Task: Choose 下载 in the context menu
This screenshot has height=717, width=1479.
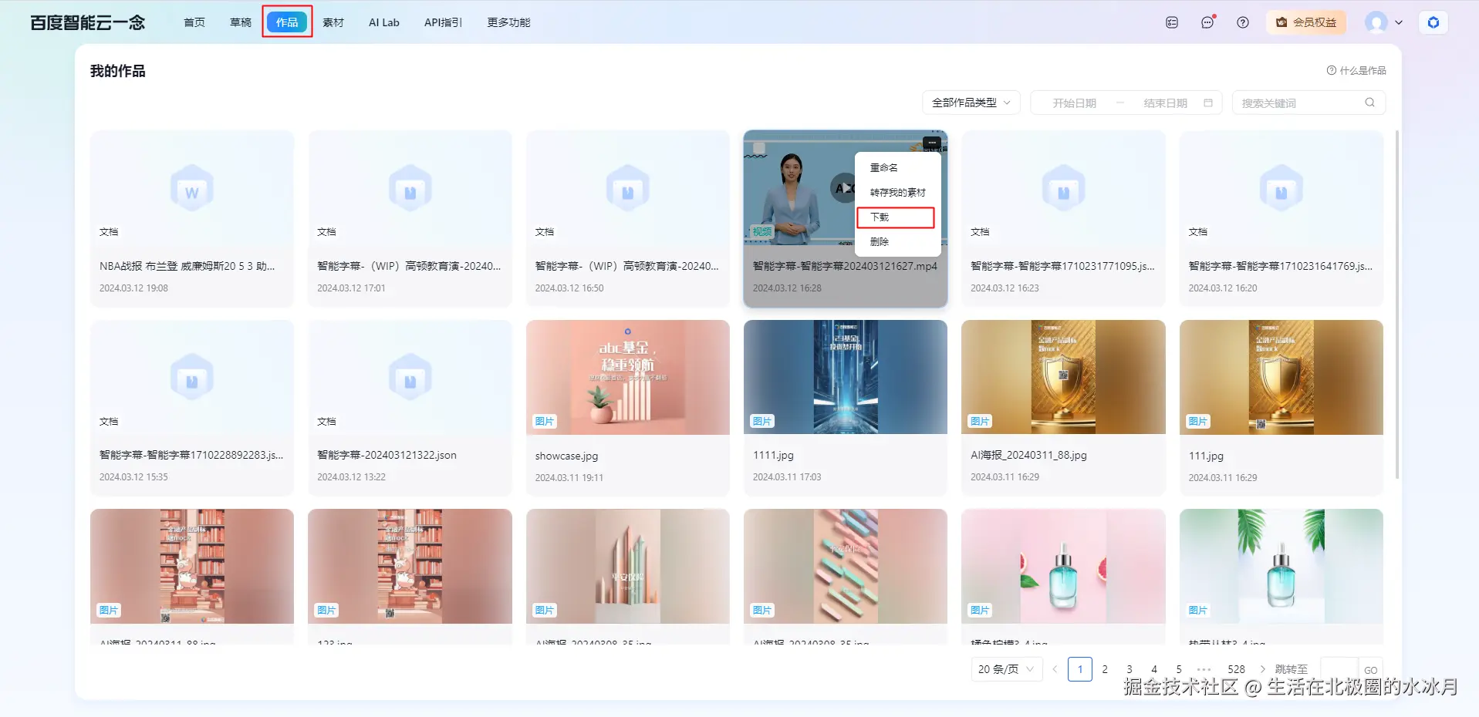Action: (896, 217)
